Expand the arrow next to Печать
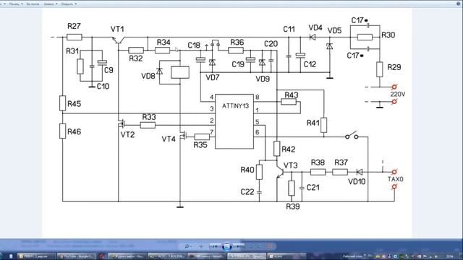The height and width of the screenshot is (260, 463). pyautogui.click(x=22, y=4)
